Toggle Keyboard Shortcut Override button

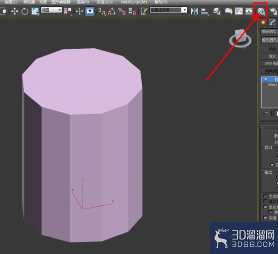coord(90,11)
